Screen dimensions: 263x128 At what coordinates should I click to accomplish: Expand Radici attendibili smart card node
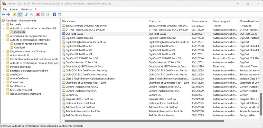[x=3, y=94]
